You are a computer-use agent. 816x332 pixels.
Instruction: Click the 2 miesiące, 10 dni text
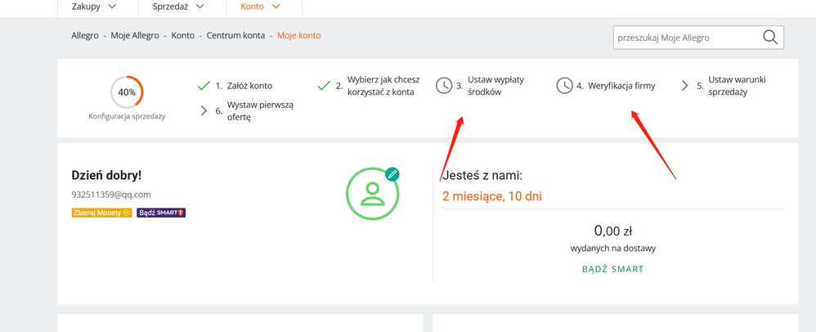click(x=493, y=197)
